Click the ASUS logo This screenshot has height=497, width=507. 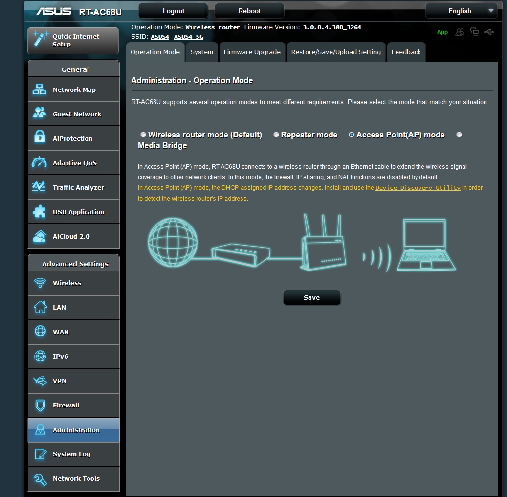54,11
